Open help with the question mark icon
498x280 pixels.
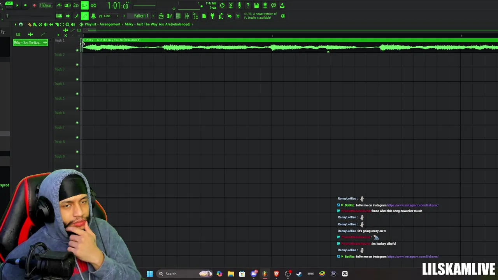(x=248, y=5)
